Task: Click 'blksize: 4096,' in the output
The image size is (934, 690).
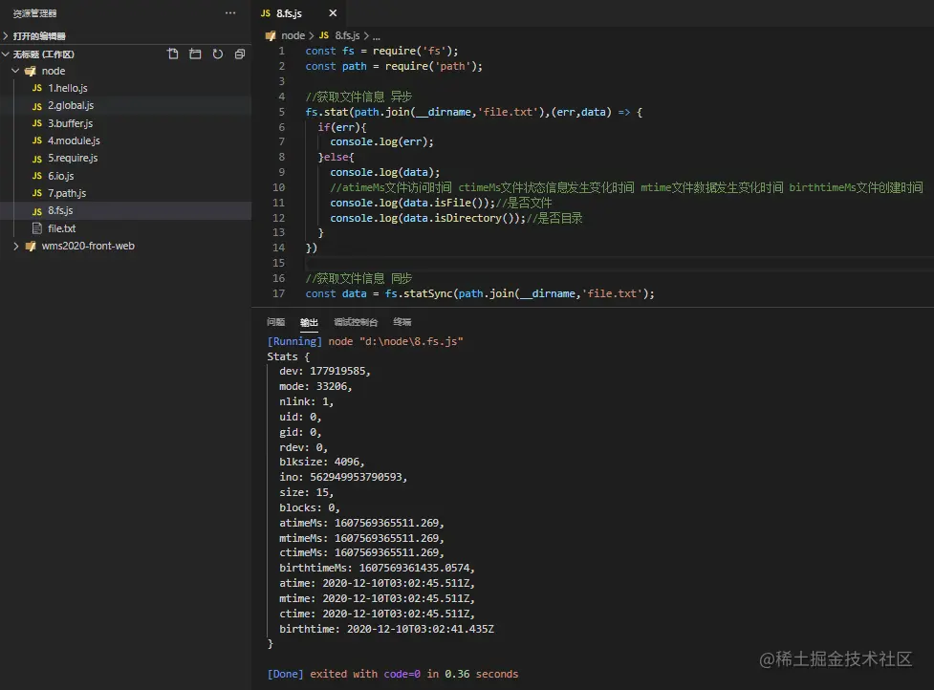Action: (321, 462)
